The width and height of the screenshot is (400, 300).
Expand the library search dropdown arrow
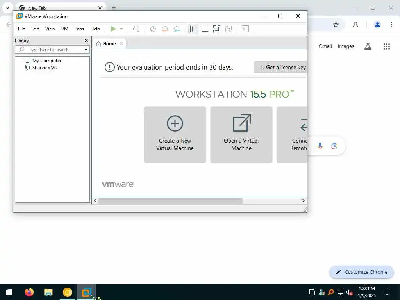[86, 50]
